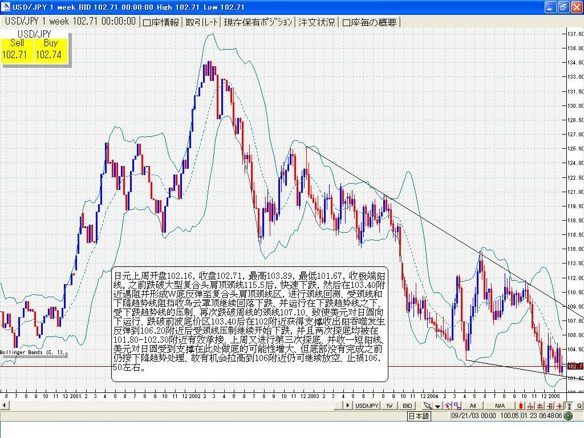
Task: Click the Q zoom button in toolbar
Action: [579, 405]
